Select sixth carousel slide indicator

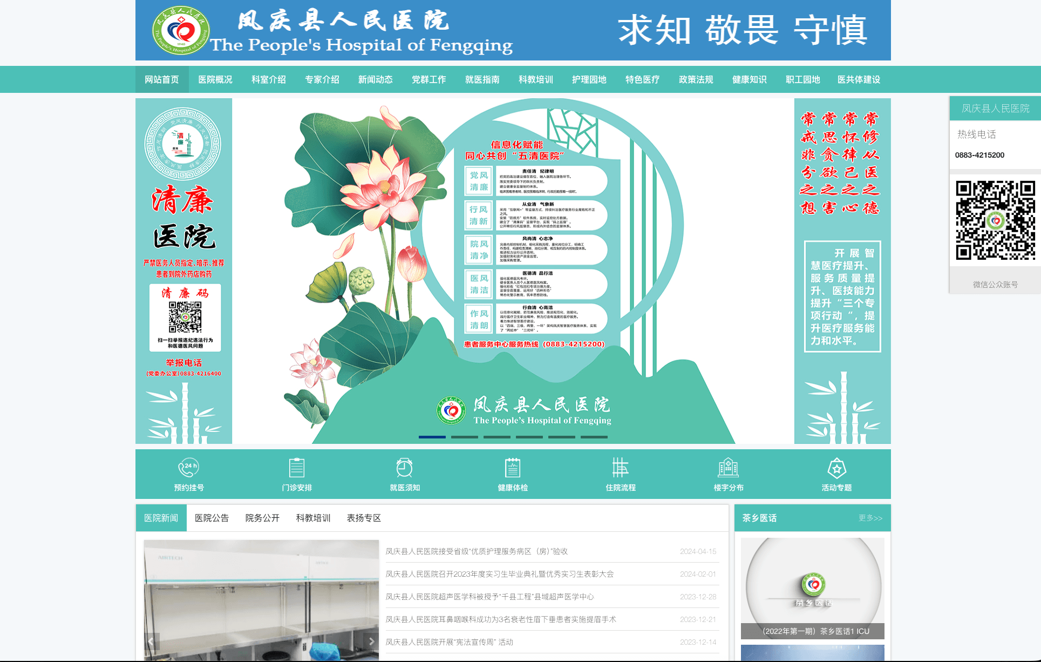(594, 437)
